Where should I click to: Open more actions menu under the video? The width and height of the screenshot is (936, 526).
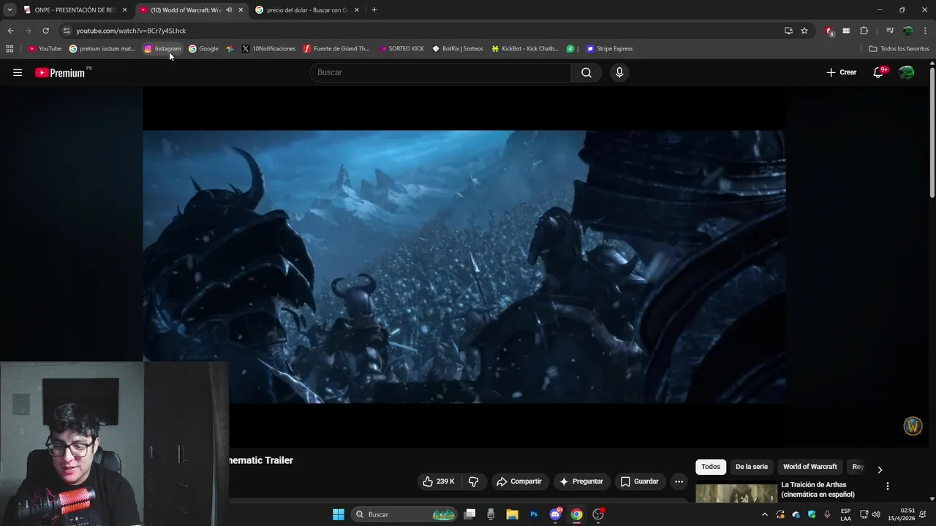click(679, 481)
